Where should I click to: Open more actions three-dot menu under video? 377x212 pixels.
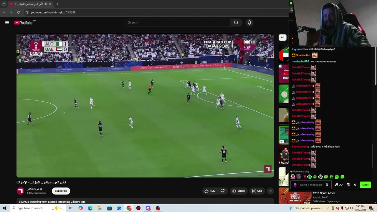coord(270,191)
